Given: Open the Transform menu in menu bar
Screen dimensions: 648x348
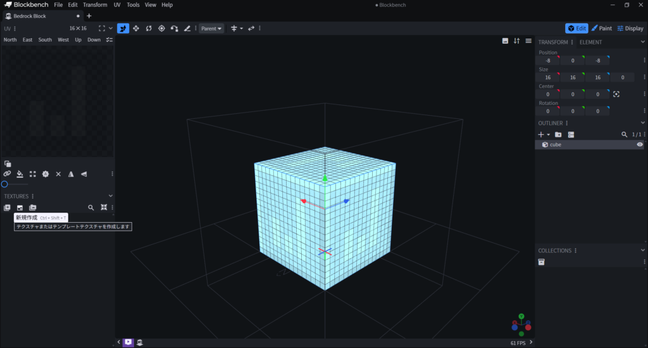Looking at the screenshot, I should click(95, 5).
